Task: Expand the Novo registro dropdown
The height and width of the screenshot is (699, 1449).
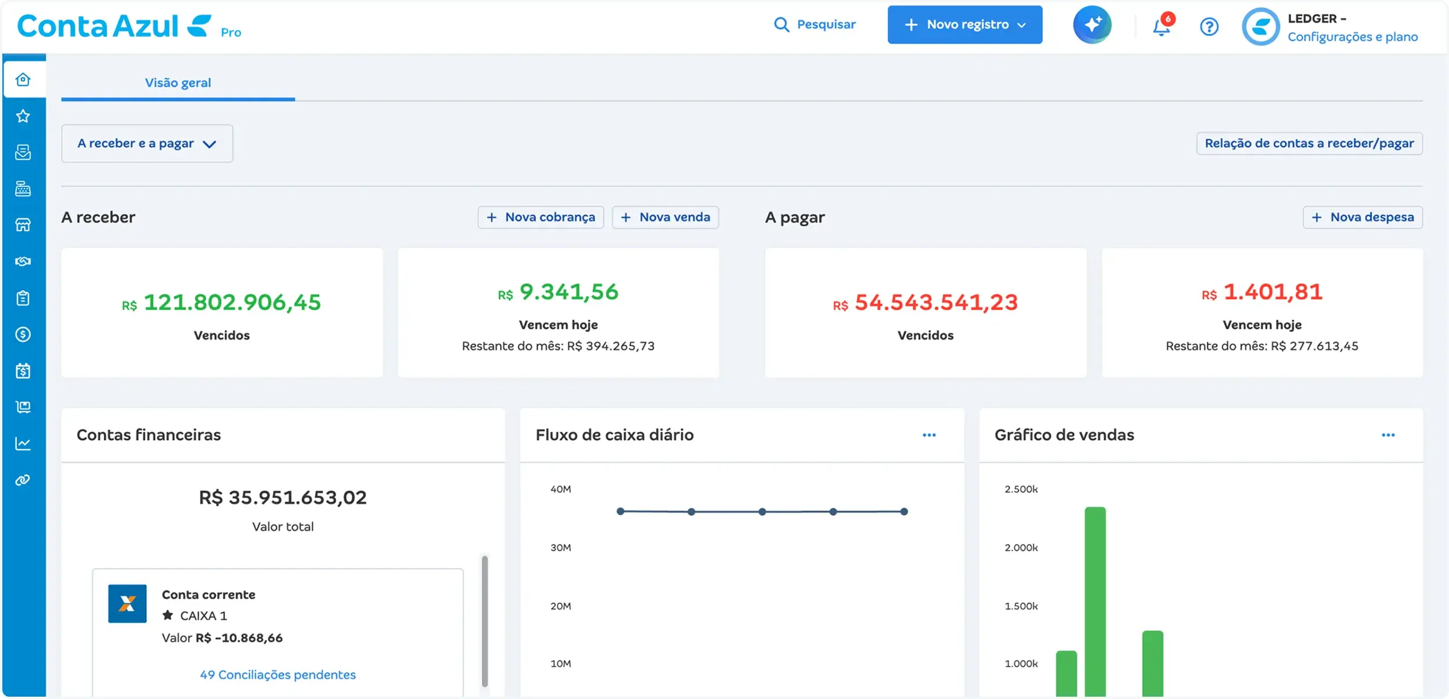Action: (x=965, y=24)
